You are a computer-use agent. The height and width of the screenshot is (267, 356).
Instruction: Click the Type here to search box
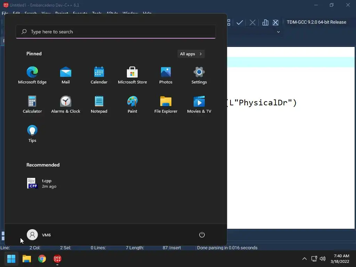pos(116,32)
